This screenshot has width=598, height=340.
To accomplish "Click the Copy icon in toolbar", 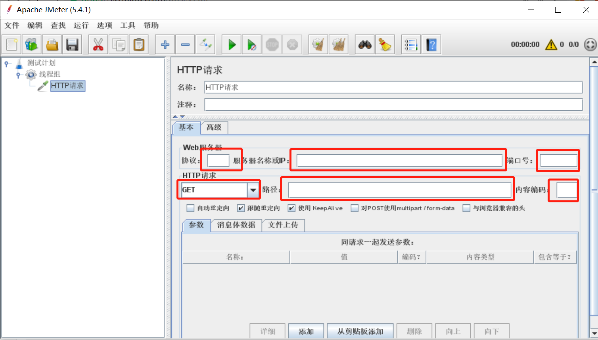I will tap(119, 44).
